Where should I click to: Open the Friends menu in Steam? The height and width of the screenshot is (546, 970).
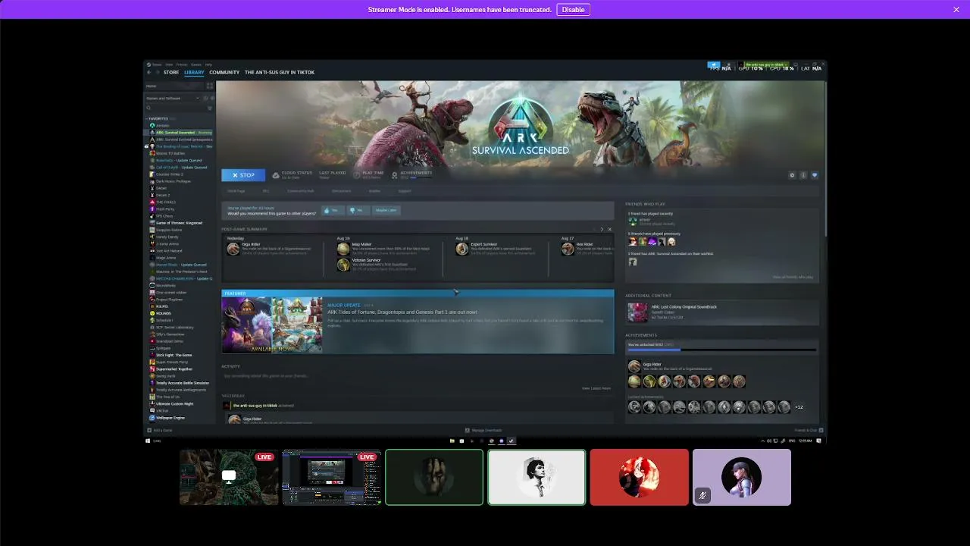182,64
